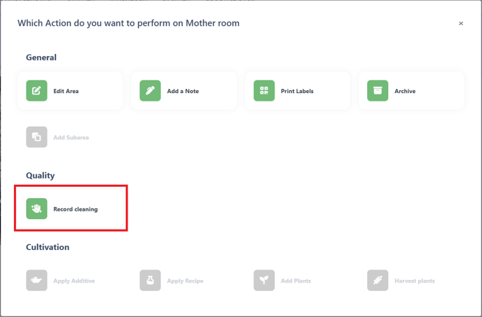
Task: Click the Record cleaning hand icon
Action: tap(36, 209)
